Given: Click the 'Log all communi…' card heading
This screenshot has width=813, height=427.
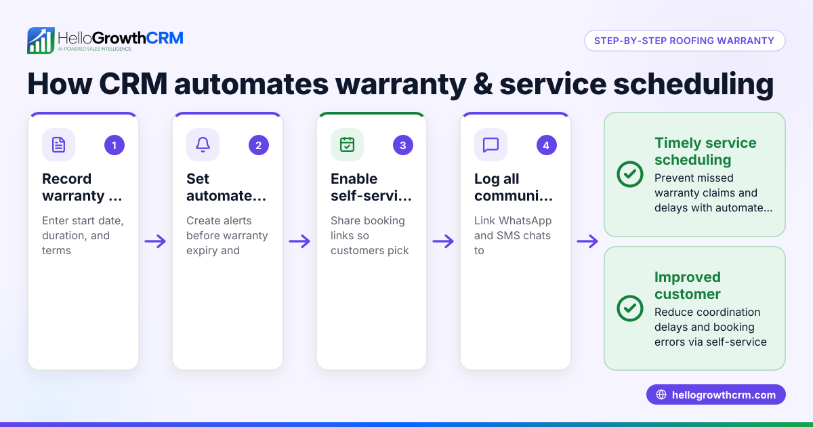Looking at the screenshot, I should coord(514,188).
